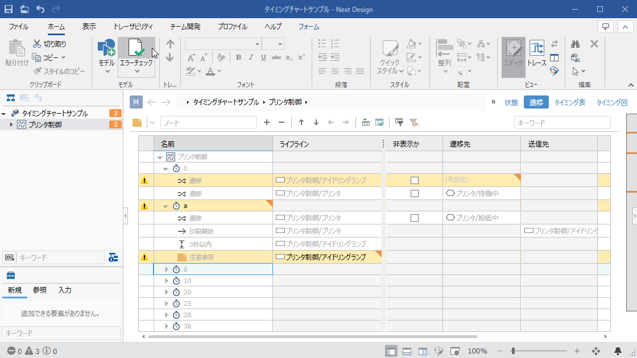Click the horizontal scrollbar under the grid
637x358 pixels.
312,336
